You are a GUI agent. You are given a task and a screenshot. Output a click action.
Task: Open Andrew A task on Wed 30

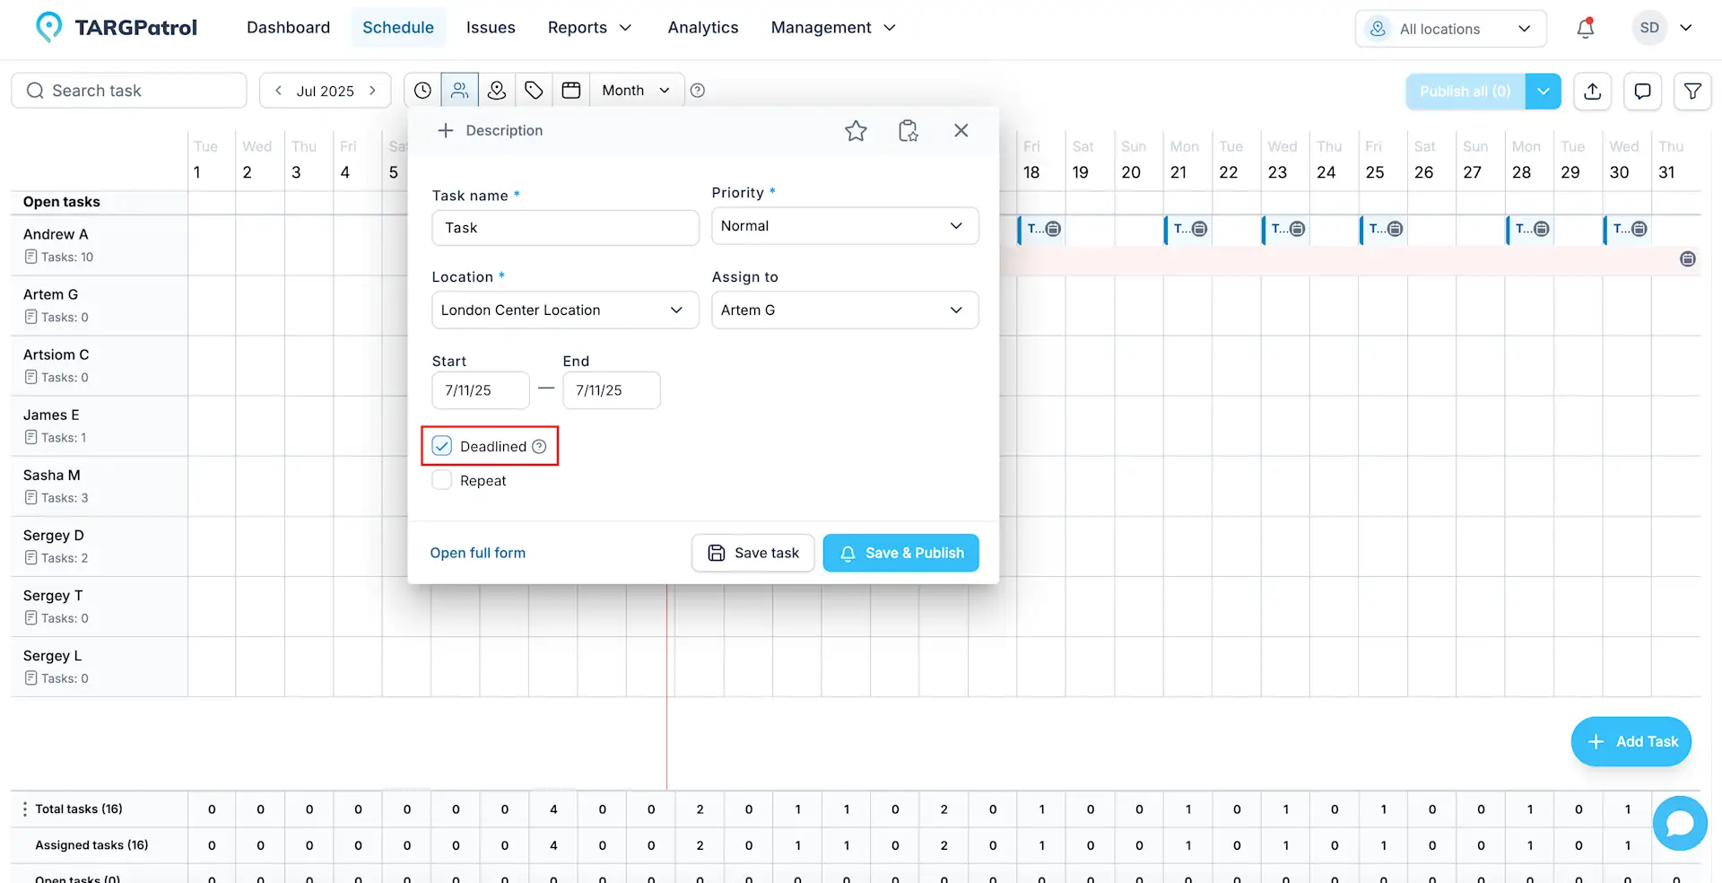pyautogui.click(x=1628, y=229)
